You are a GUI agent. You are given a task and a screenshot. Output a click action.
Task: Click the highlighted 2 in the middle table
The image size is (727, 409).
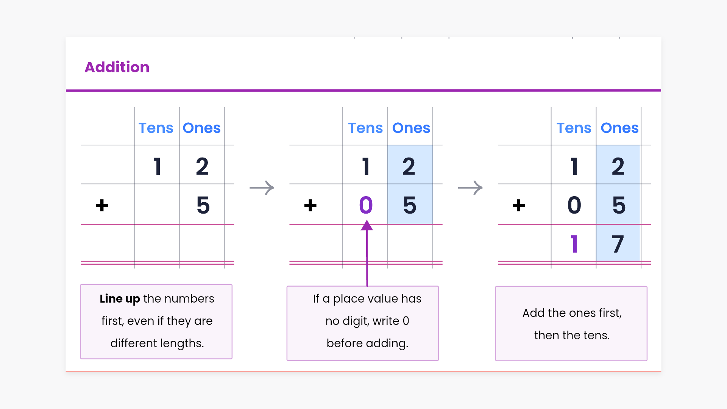pos(409,167)
